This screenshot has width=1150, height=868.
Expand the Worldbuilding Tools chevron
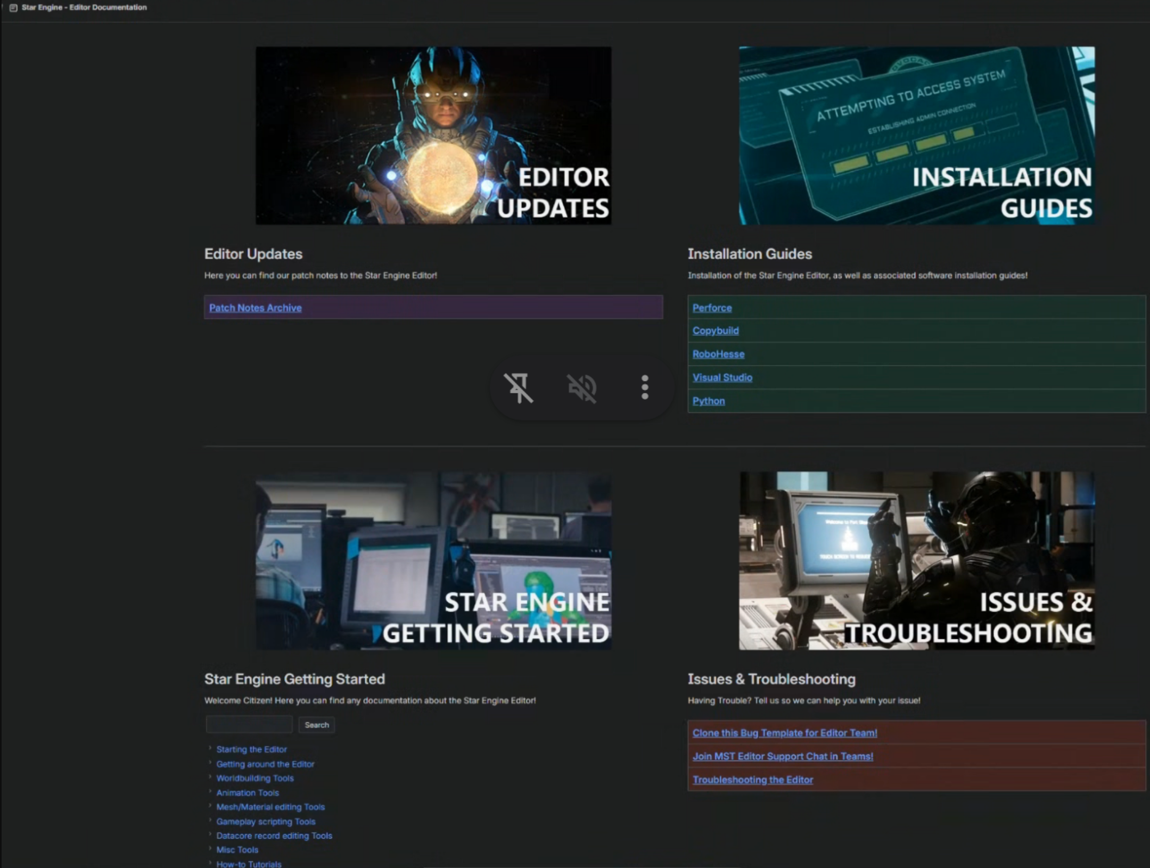(210, 777)
